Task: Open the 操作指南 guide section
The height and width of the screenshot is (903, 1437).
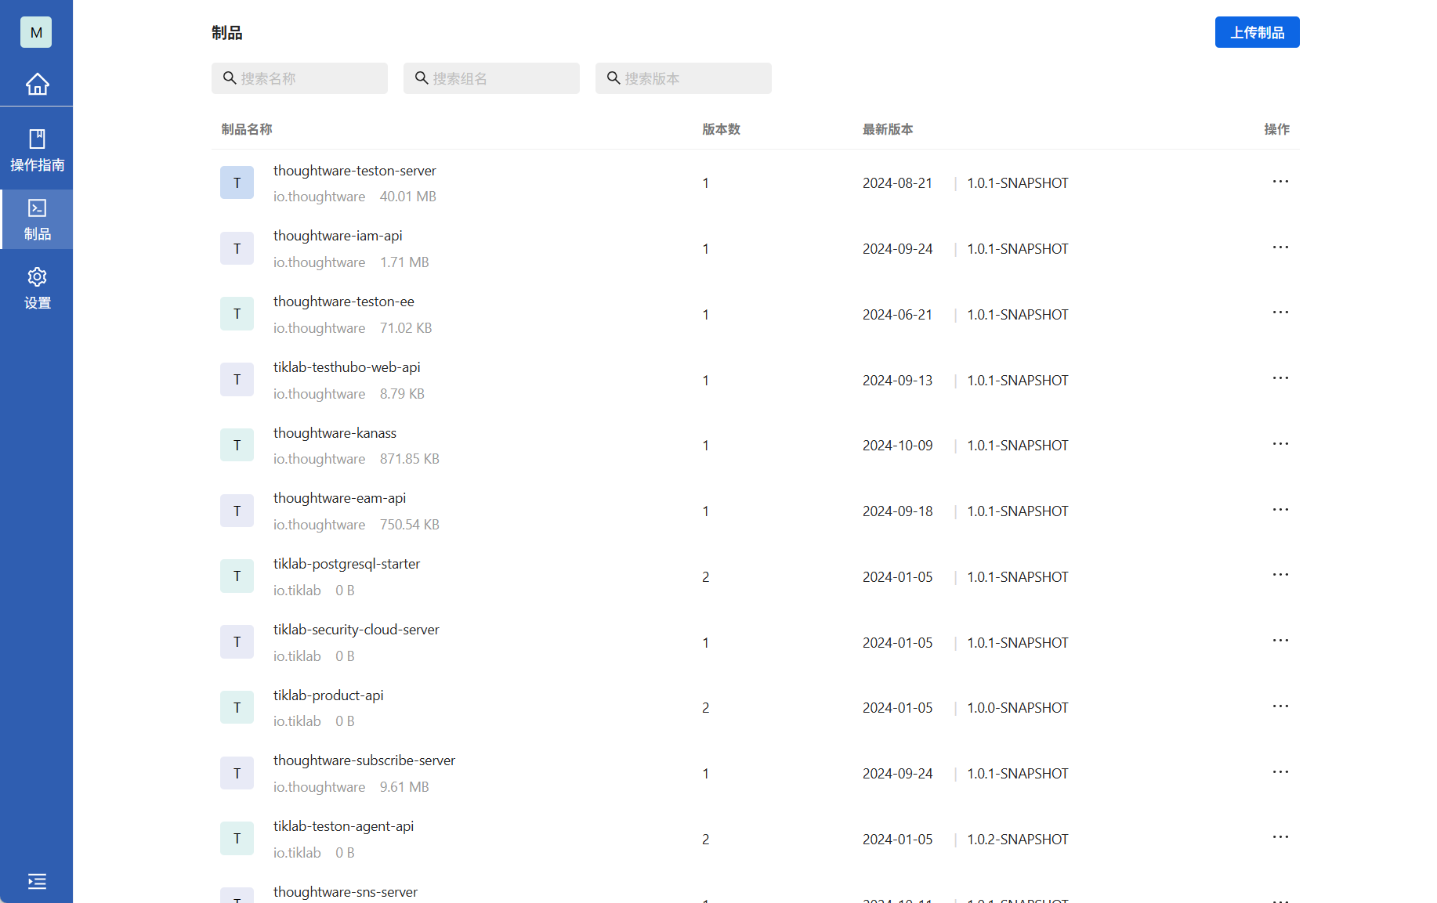Action: point(37,150)
